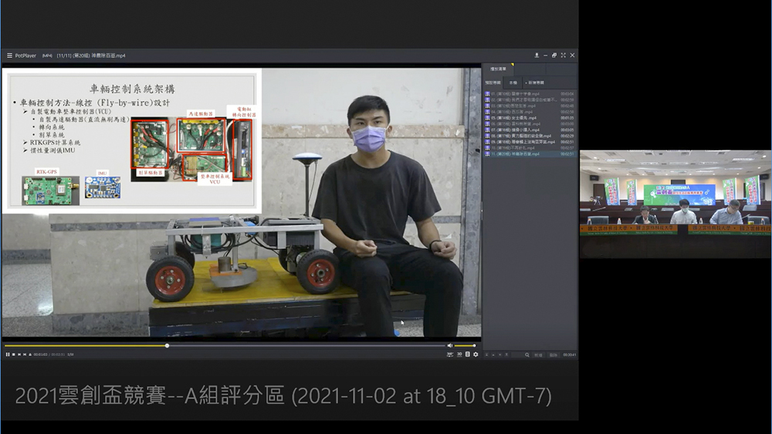The width and height of the screenshot is (772, 434).
Task: Adjust the volume slider
Action: pos(465,345)
